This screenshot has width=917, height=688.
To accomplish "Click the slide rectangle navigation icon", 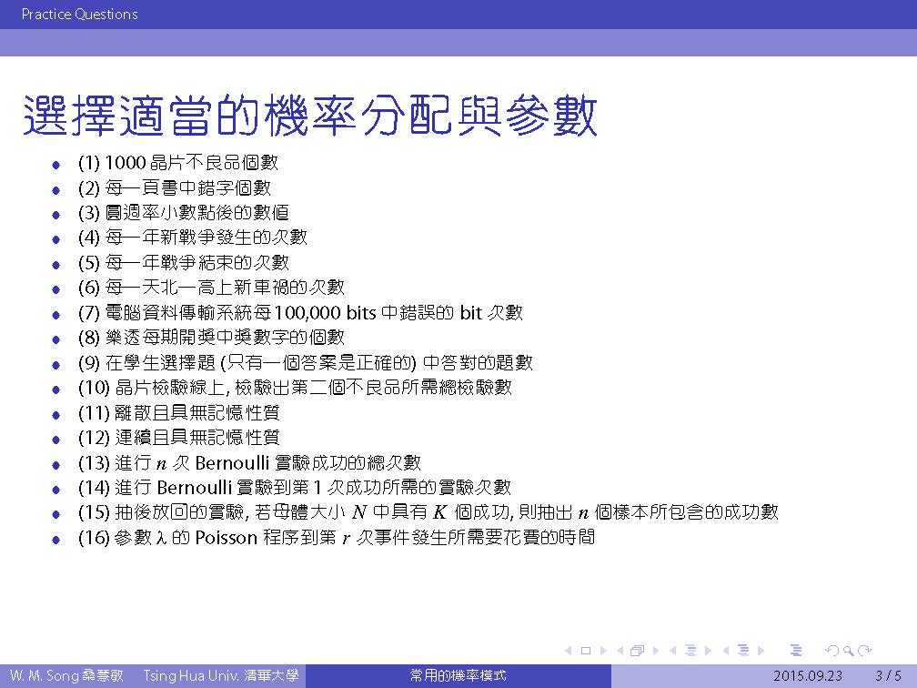I will point(586,651).
